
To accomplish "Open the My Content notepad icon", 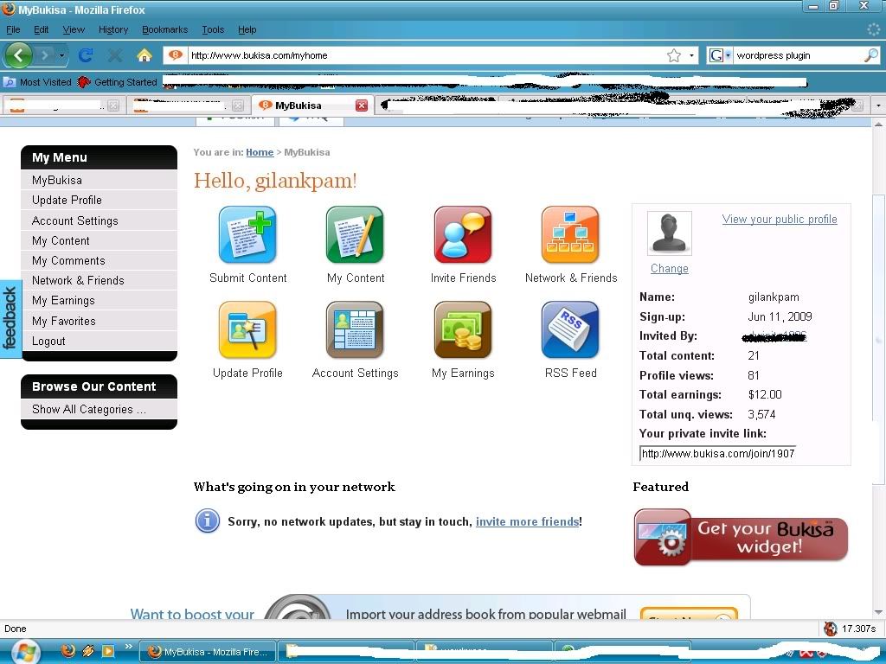I will (355, 235).
